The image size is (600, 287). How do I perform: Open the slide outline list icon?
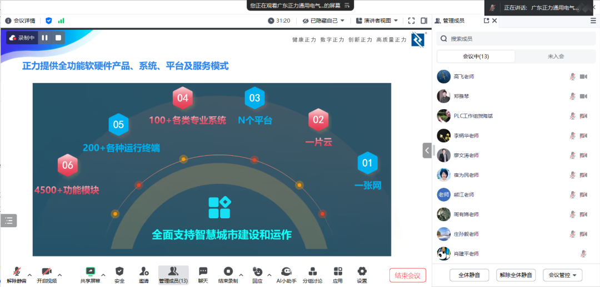9,220
